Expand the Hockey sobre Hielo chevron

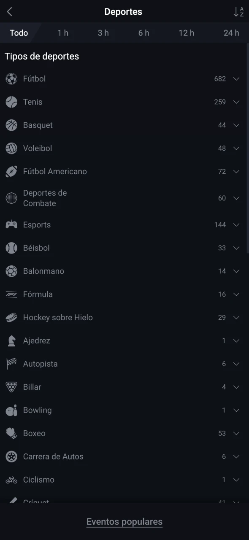coord(236,318)
